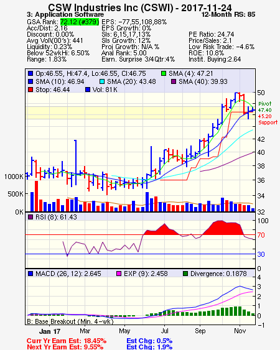This screenshot has height=350, width=280.
Task: Click the '12-Month RS: 85' label
Action: (228, 14)
